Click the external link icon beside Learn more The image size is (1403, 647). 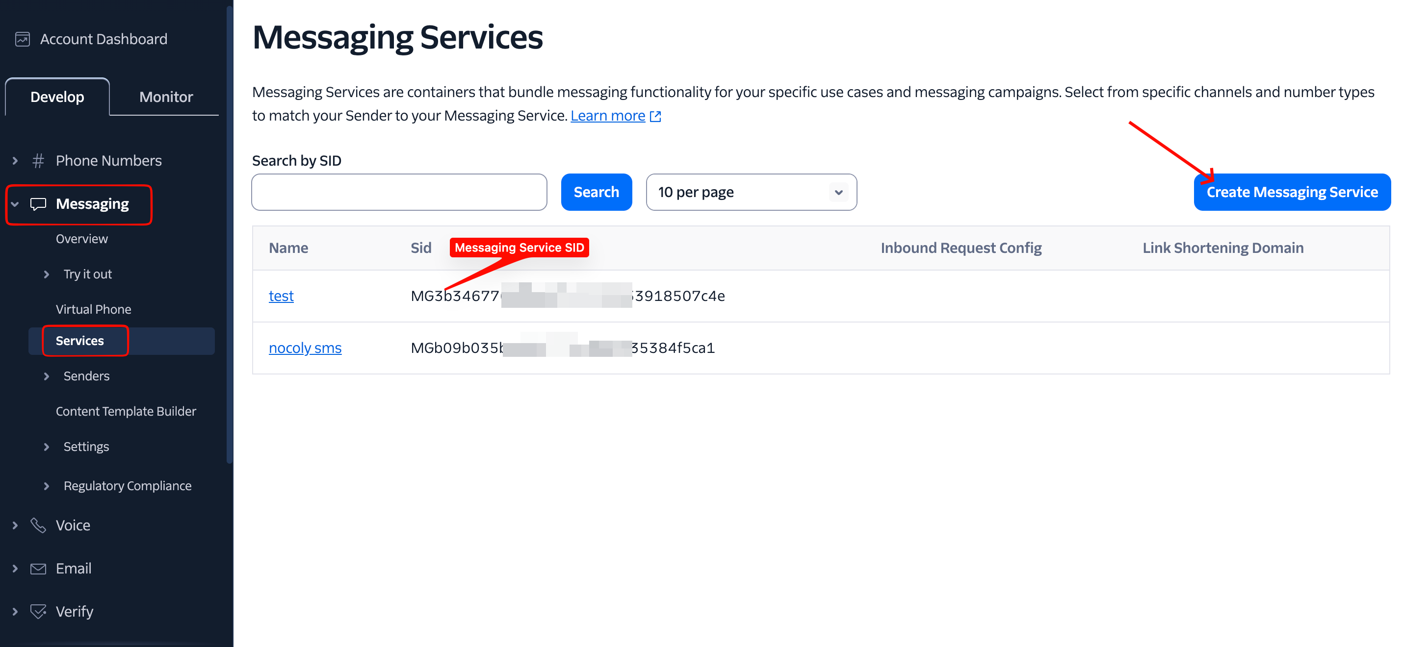pos(655,116)
